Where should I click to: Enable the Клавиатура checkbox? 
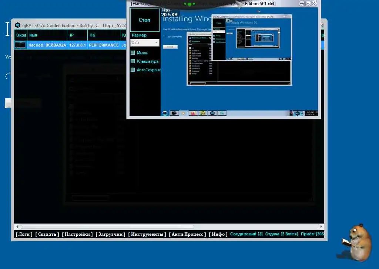(133, 61)
